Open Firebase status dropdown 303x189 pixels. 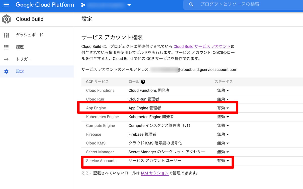[x=223, y=134]
